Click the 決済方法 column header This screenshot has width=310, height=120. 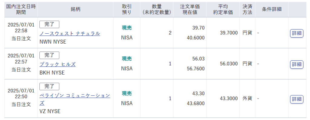tap(247, 9)
